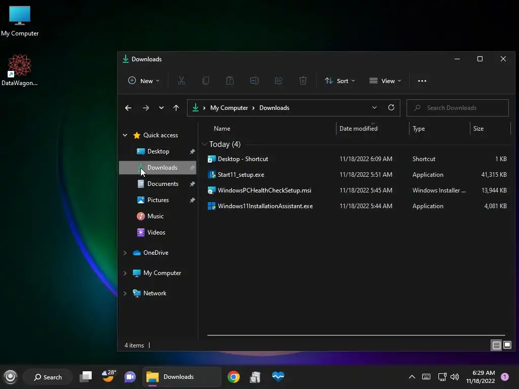
Task: Click My Computer in the address breadcrumb
Action: coord(229,108)
